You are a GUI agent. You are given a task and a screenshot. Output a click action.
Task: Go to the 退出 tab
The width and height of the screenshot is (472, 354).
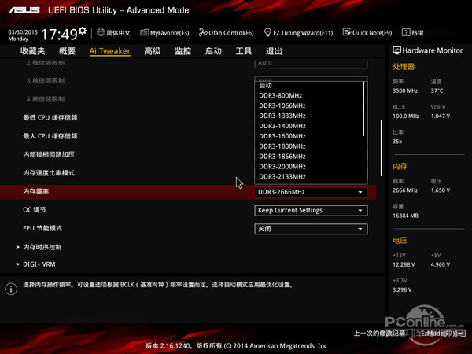(x=274, y=51)
